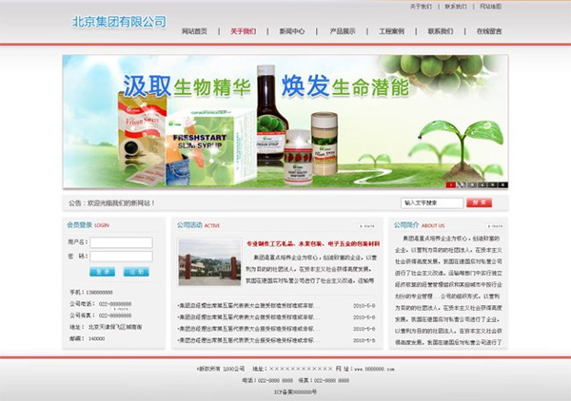Open 网站首页 in the main navigation

coord(194,31)
